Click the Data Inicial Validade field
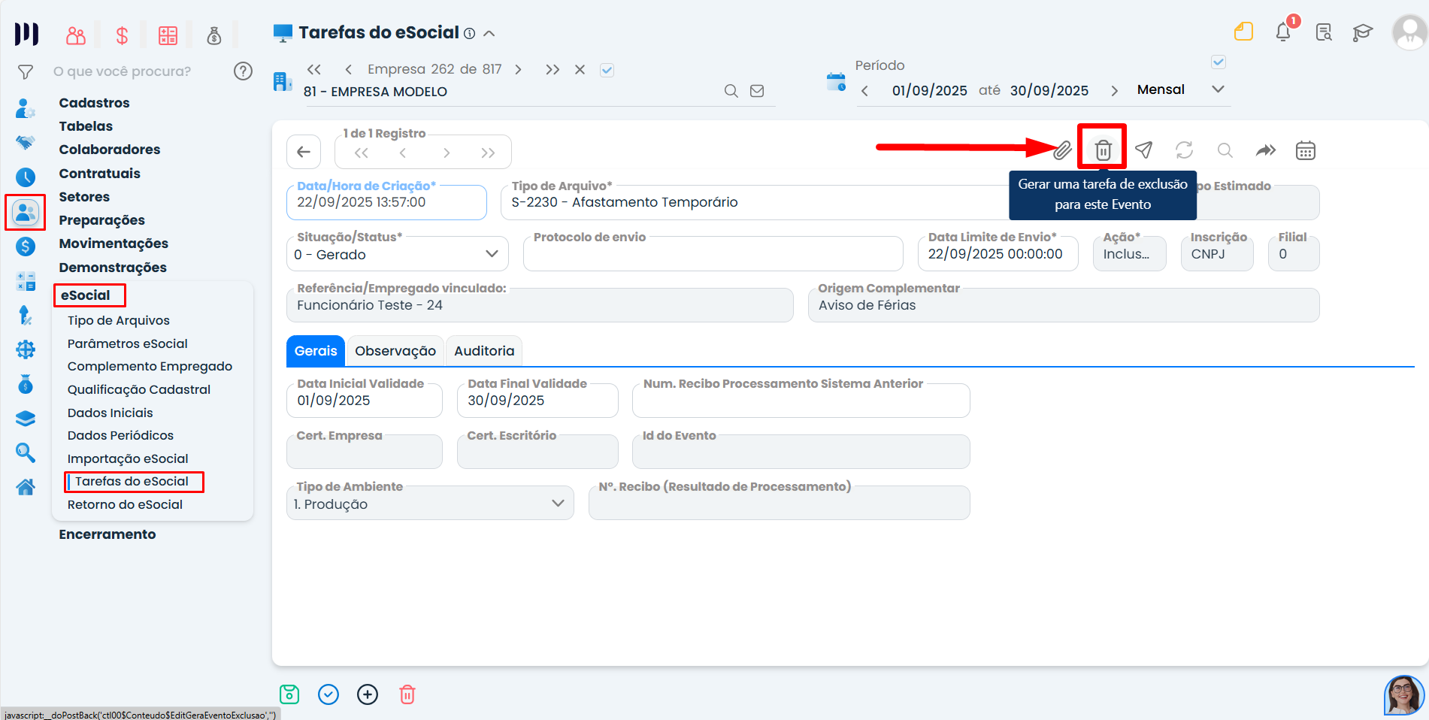1429x720 pixels. [x=365, y=401]
